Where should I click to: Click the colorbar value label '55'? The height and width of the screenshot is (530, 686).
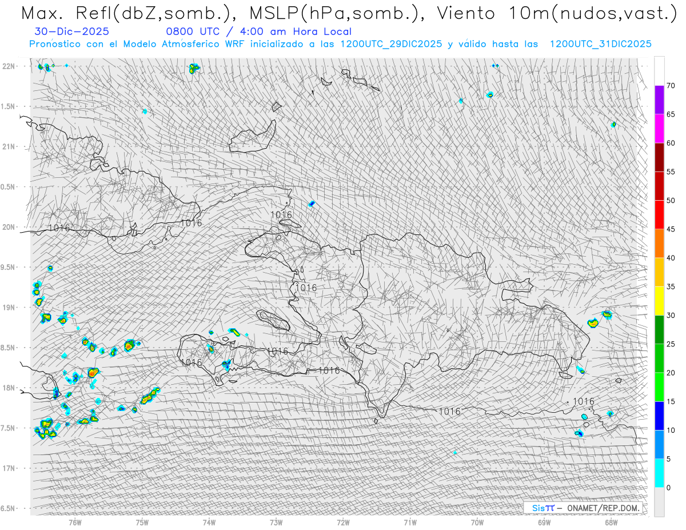[671, 172]
